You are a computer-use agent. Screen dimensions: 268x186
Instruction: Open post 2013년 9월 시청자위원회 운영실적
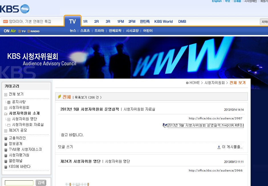[90, 109]
